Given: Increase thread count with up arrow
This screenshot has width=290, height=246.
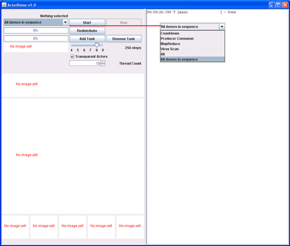Looking at the screenshot, I should (x=103, y=62).
